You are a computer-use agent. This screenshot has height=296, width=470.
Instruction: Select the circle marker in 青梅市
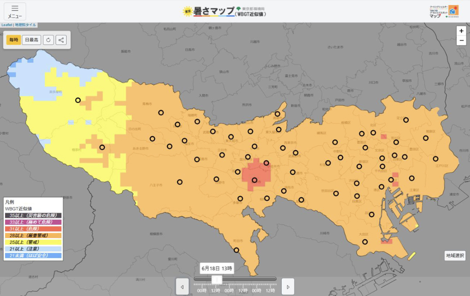coord(161,113)
